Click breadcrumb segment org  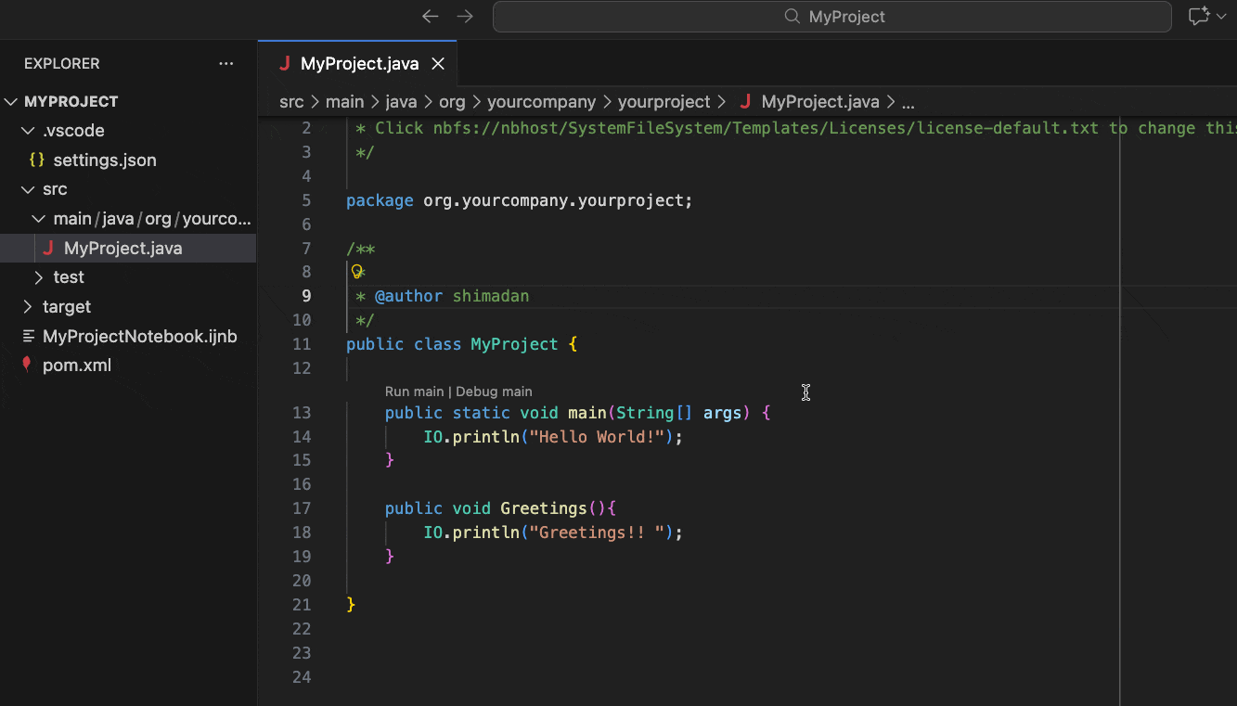[x=452, y=102]
